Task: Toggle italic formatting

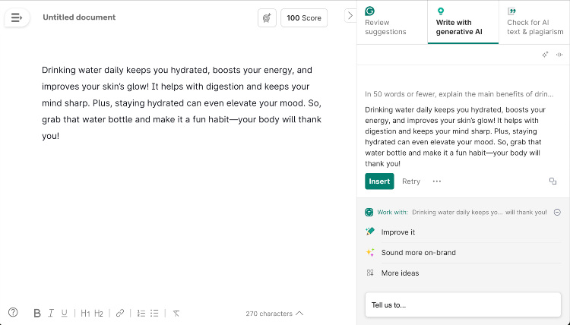Action: [x=51, y=313]
